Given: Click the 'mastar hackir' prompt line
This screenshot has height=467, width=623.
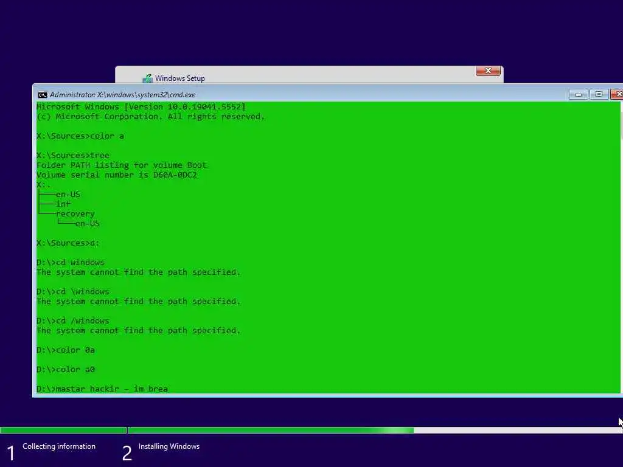Looking at the screenshot, I should 102,389.
